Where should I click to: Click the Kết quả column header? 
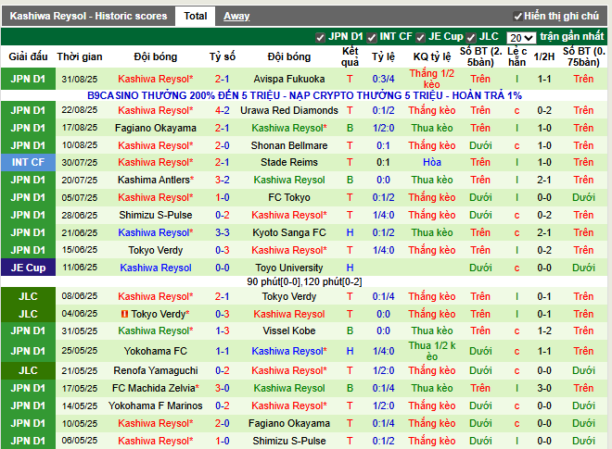[x=350, y=56]
